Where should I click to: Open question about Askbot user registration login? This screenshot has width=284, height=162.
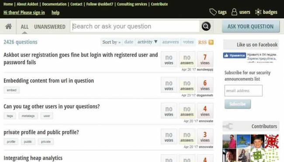coord(80,58)
